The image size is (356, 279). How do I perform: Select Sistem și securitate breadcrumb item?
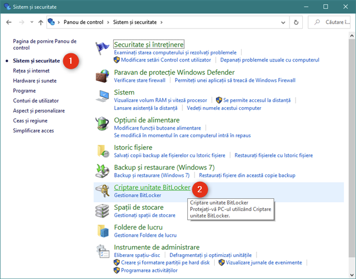click(x=135, y=23)
